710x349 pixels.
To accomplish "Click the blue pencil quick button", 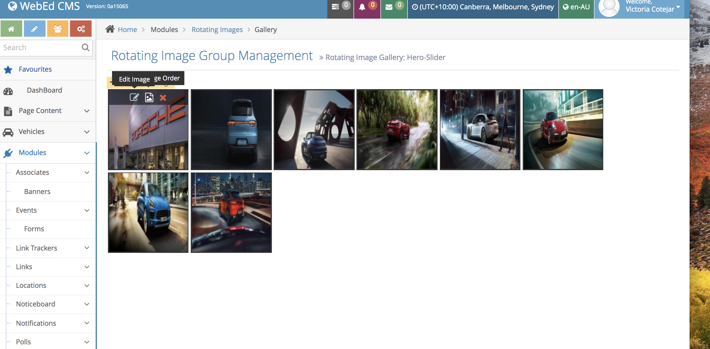I will (34, 29).
